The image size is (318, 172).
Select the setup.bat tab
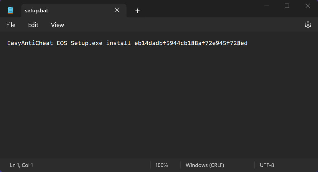pos(59,11)
